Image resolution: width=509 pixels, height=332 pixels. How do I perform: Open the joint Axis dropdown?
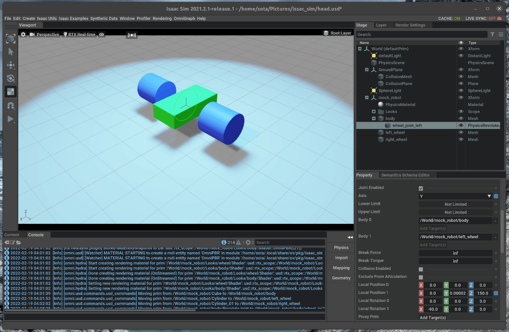pos(456,196)
